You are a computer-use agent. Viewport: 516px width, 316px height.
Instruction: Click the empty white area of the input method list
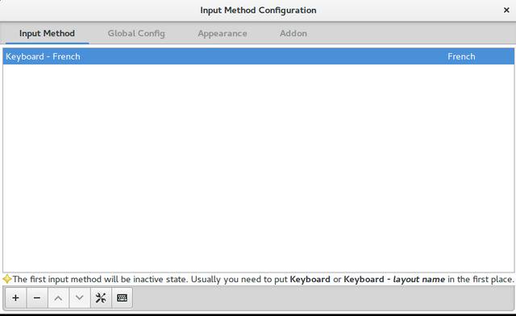(x=258, y=168)
